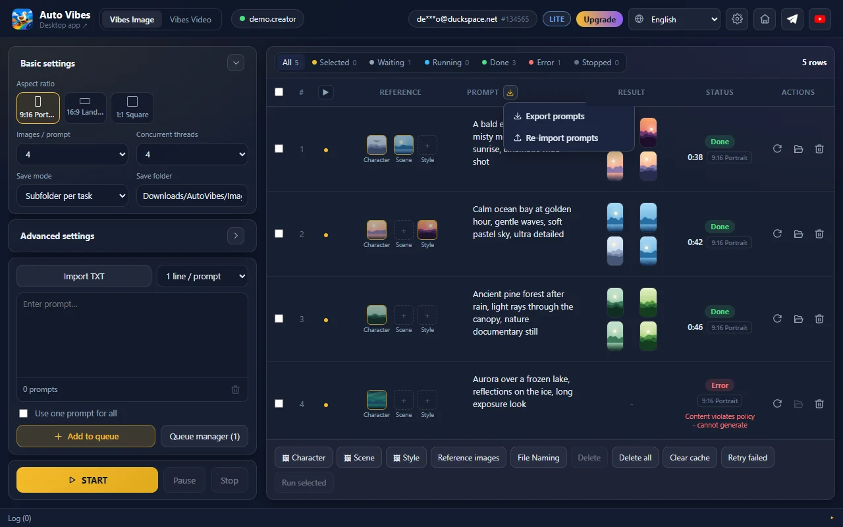Open the Save mode dropdown
The width and height of the screenshot is (843, 527).
coord(72,196)
